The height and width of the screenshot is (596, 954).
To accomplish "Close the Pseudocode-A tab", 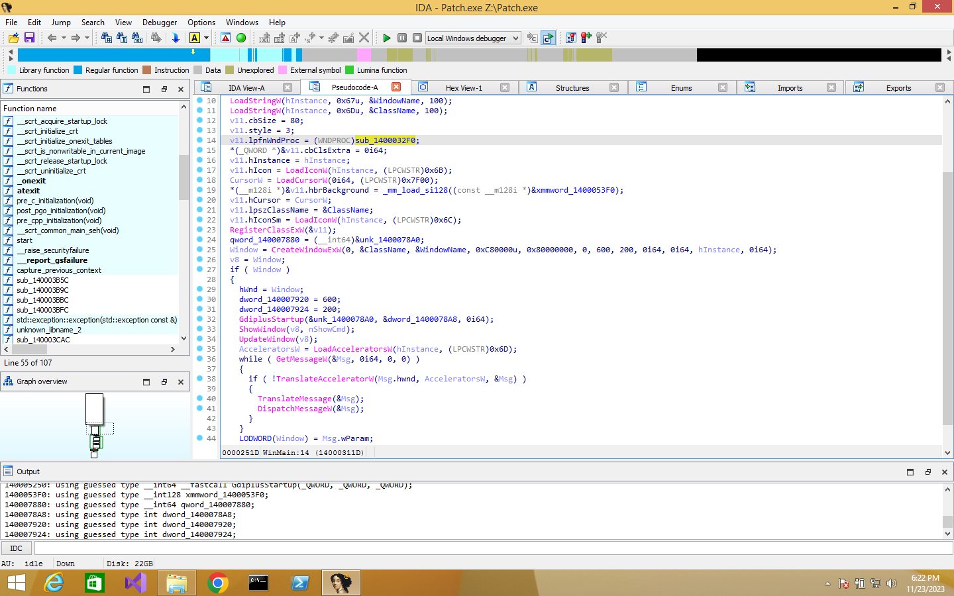I will pos(396,87).
